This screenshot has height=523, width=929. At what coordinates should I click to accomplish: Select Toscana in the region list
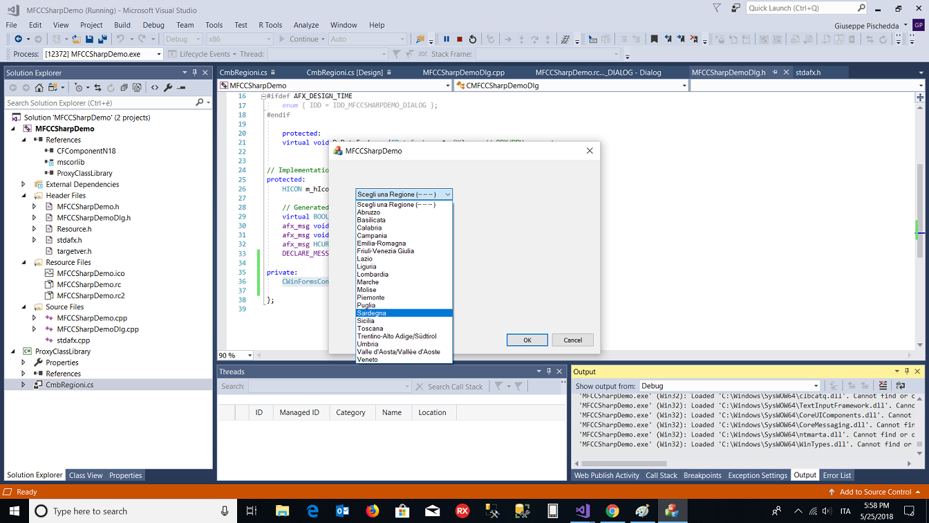(x=404, y=329)
